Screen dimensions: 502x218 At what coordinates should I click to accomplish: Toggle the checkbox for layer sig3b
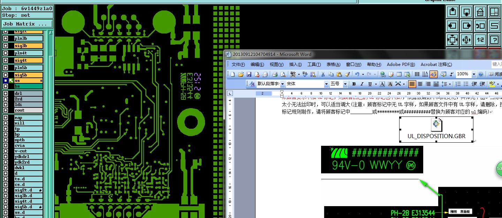coord(6,46)
